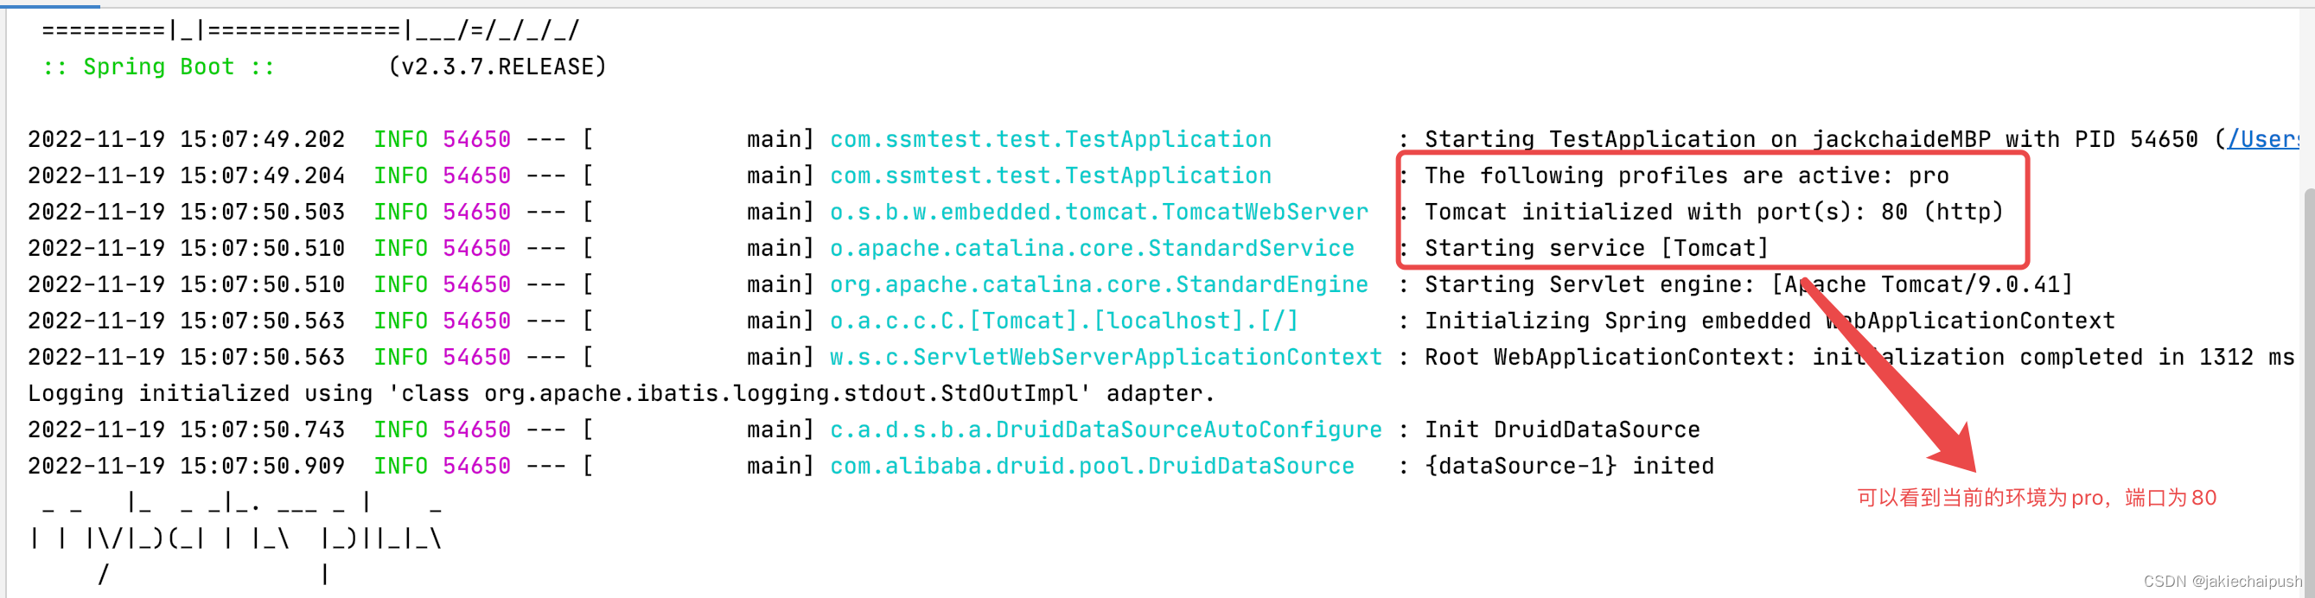
Task: Click the ':: Spring Boot ::' banner text
Action: 158,67
